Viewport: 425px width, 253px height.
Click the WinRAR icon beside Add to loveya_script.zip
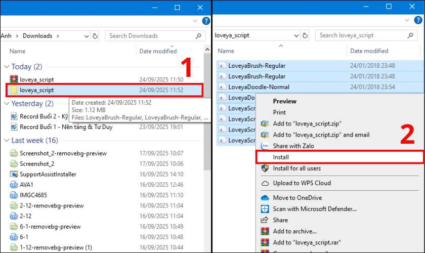point(265,123)
